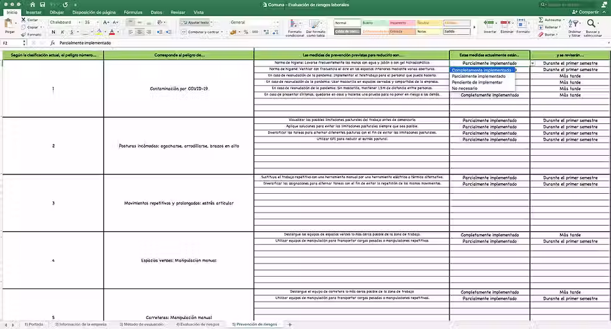Align cell content to the bottom
The width and height of the screenshot is (611, 329).
148,22
